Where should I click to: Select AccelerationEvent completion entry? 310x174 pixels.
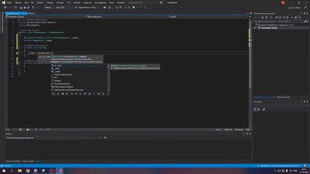click(x=79, y=84)
